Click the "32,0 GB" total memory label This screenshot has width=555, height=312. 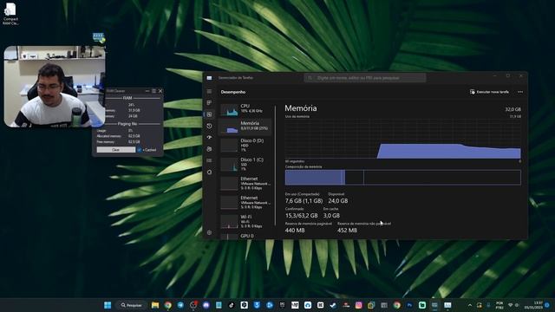(513, 109)
